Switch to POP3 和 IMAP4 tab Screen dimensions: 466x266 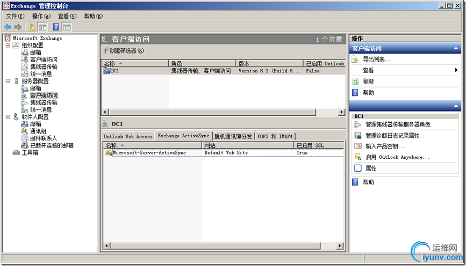pyautogui.click(x=275, y=136)
